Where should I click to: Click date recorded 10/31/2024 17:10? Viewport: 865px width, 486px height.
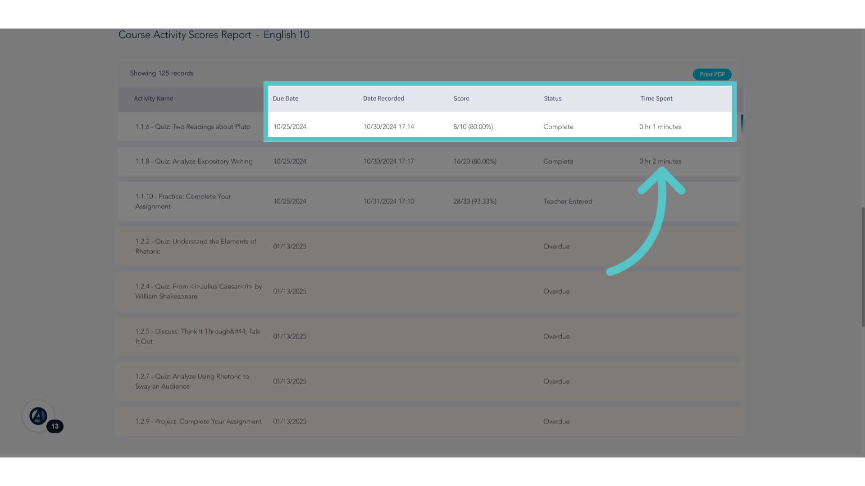click(388, 202)
